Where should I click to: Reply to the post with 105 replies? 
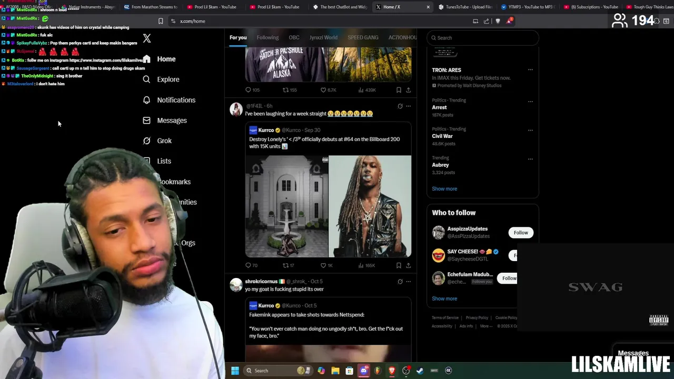[252, 90]
